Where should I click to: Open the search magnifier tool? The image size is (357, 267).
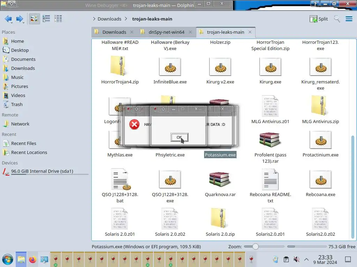point(337,19)
